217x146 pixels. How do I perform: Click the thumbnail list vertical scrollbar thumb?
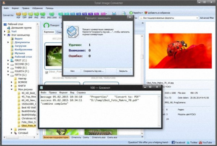click(142, 57)
